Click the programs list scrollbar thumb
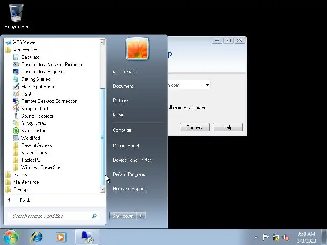 (103, 137)
